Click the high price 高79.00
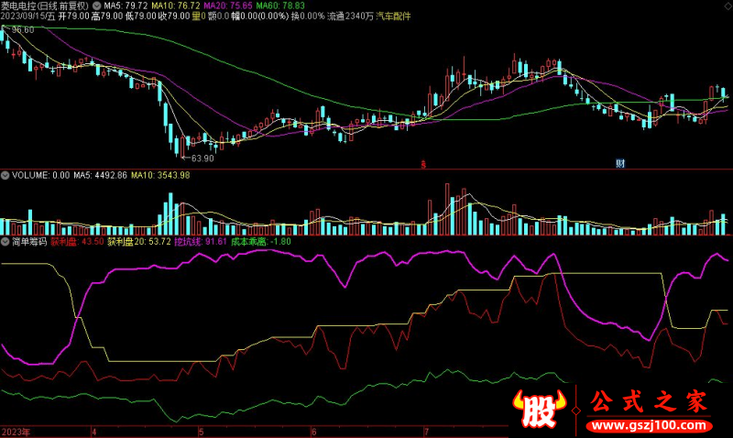 [x=107, y=16]
